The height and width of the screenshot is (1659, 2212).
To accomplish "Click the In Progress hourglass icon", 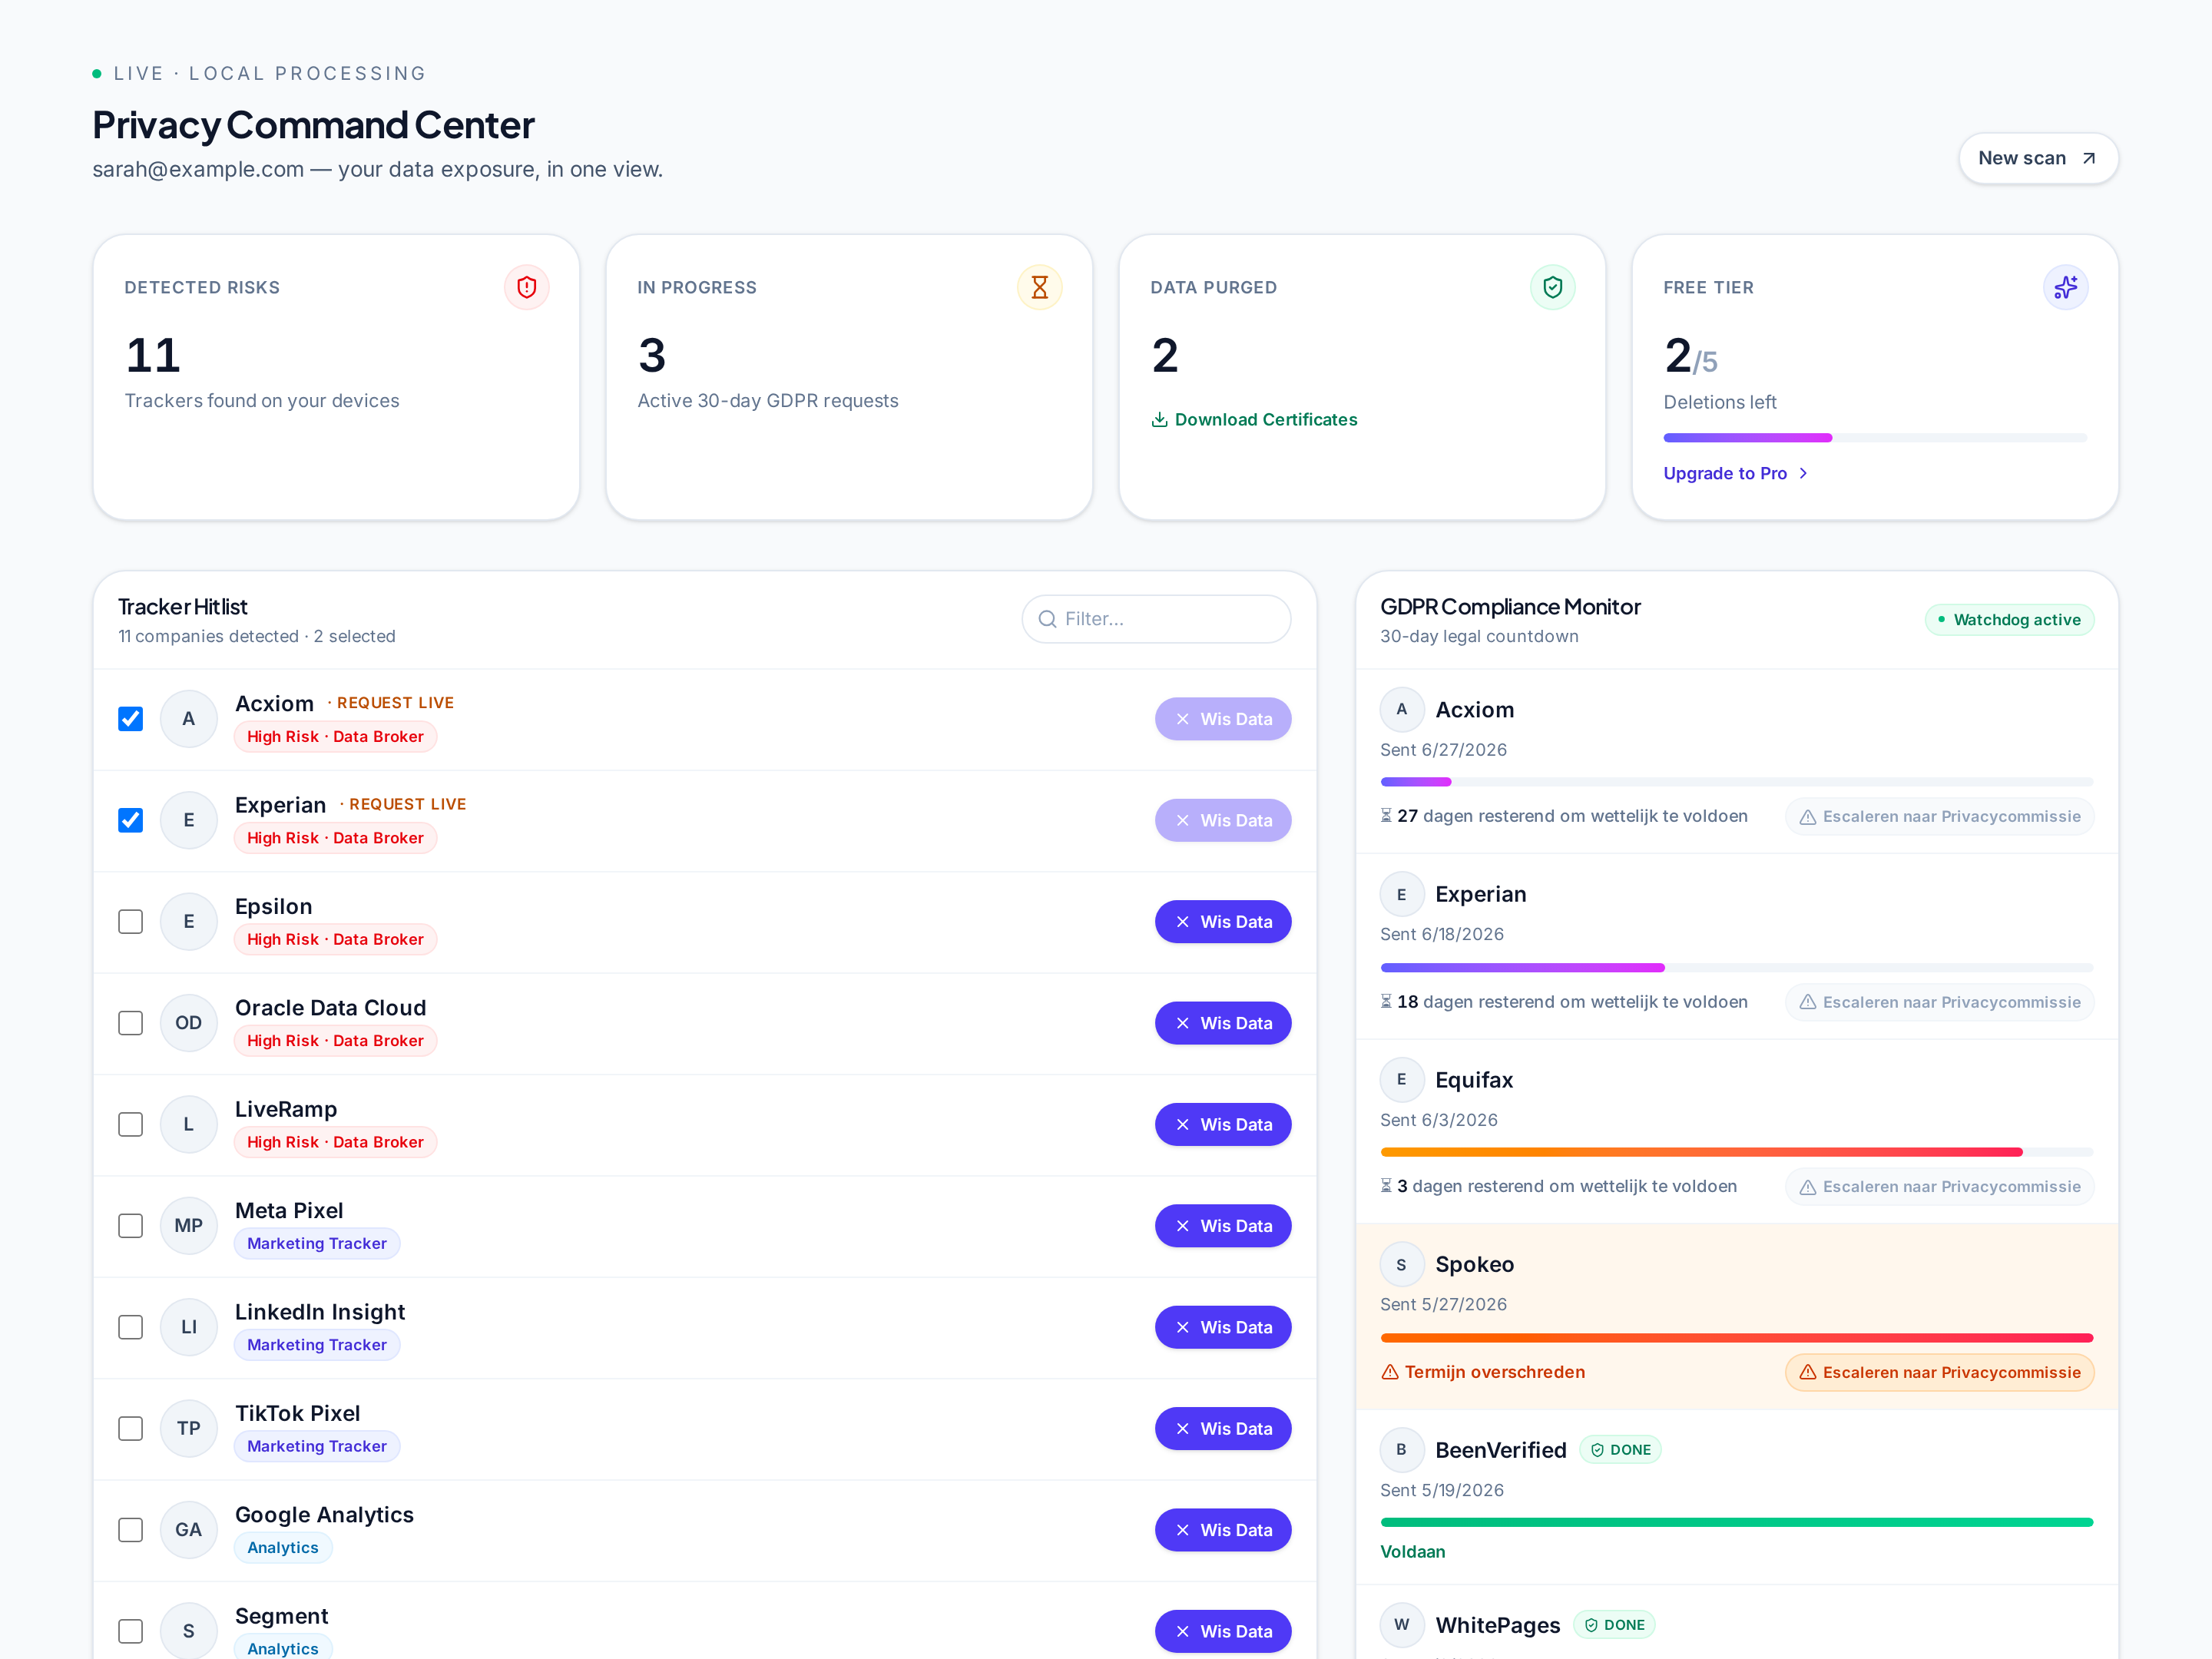I will click(x=1040, y=288).
